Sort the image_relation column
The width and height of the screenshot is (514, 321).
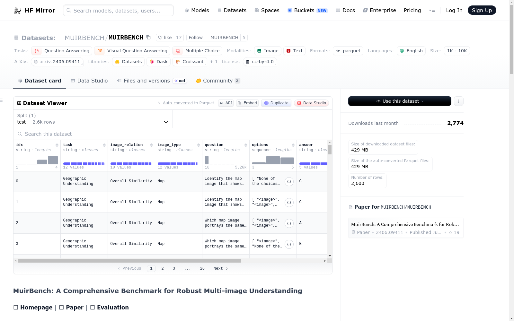151,145
